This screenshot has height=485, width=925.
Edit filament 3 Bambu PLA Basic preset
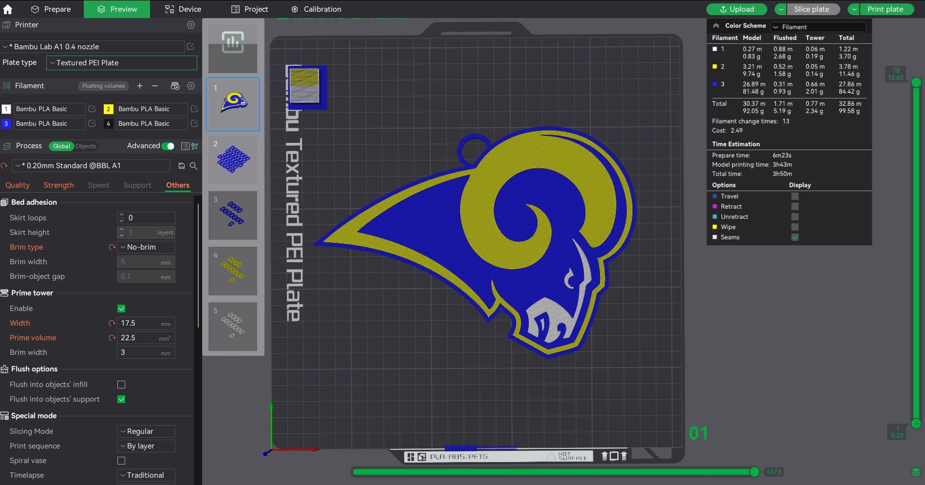(x=92, y=123)
